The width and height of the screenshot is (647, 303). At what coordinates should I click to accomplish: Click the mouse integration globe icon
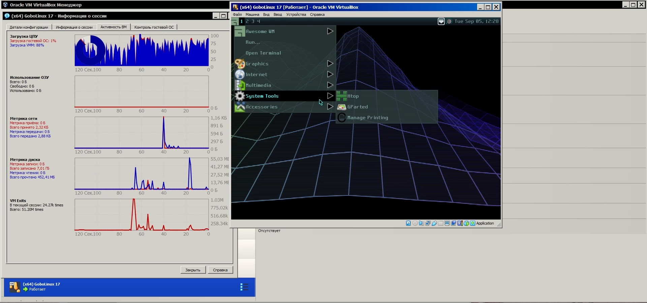click(x=466, y=223)
